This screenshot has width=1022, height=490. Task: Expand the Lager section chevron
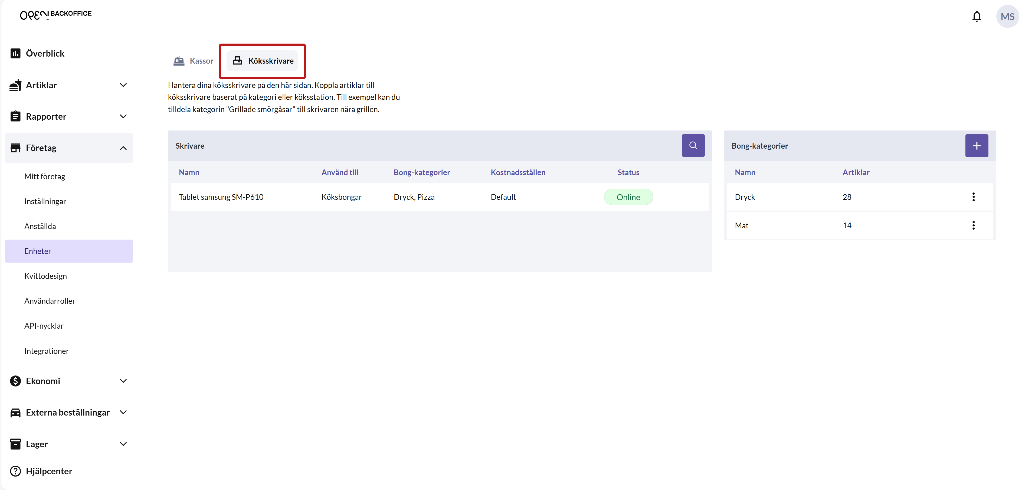(123, 444)
